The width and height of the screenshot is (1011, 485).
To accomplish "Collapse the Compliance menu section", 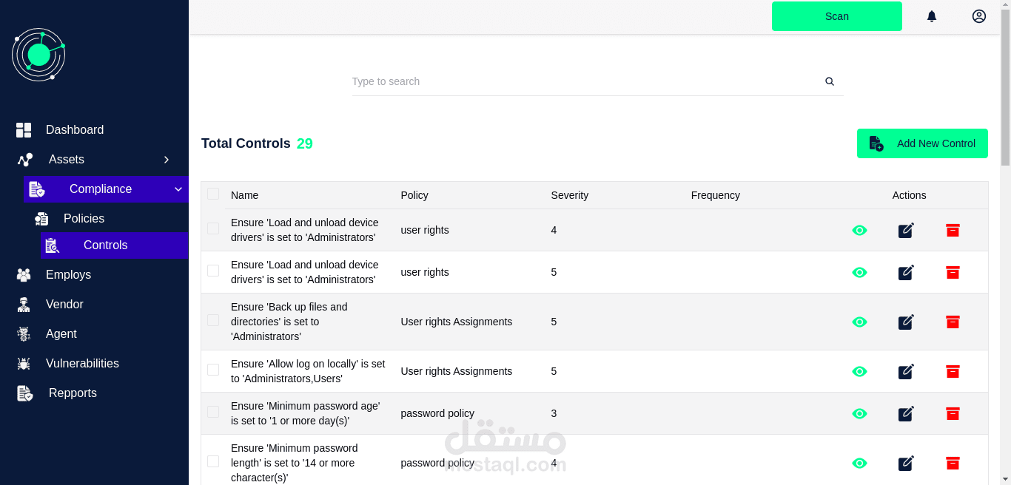I will click(178, 189).
